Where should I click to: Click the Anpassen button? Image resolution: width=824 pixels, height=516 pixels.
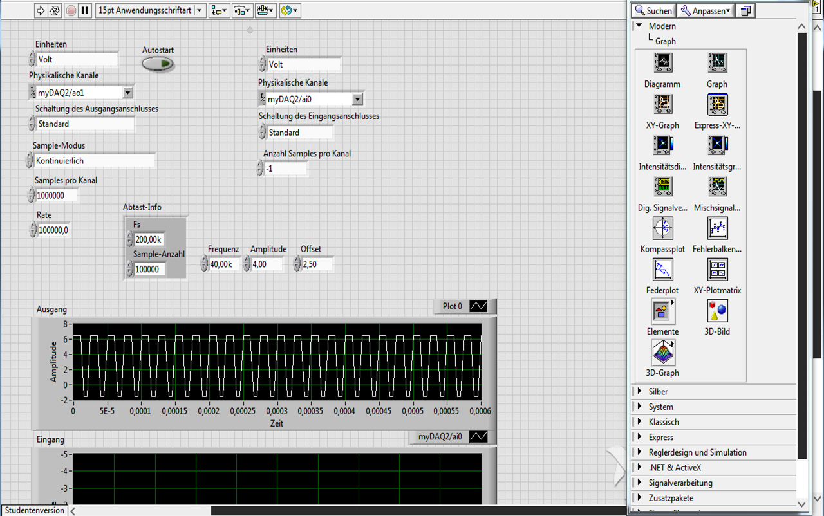[706, 10]
